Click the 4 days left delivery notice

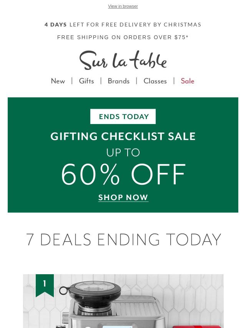tap(123, 25)
